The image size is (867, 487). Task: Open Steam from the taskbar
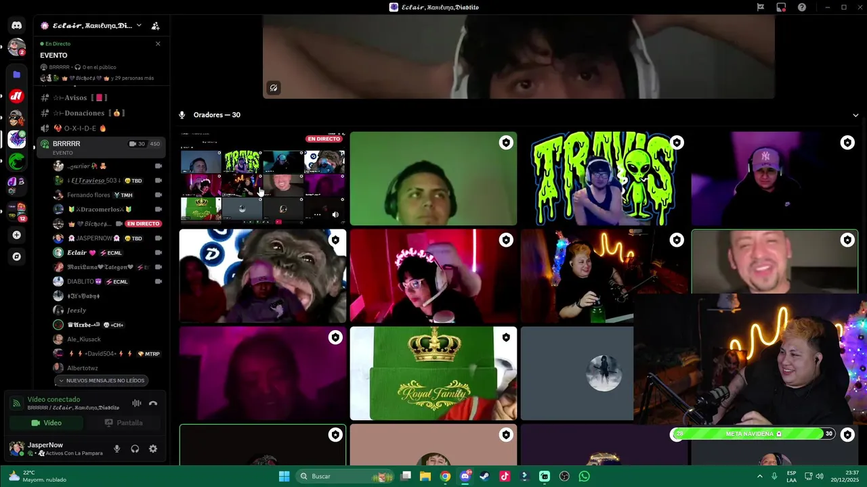pyautogui.click(x=485, y=476)
